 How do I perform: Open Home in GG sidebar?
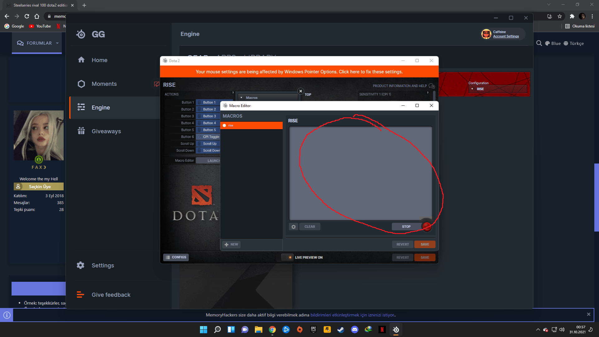tap(99, 60)
